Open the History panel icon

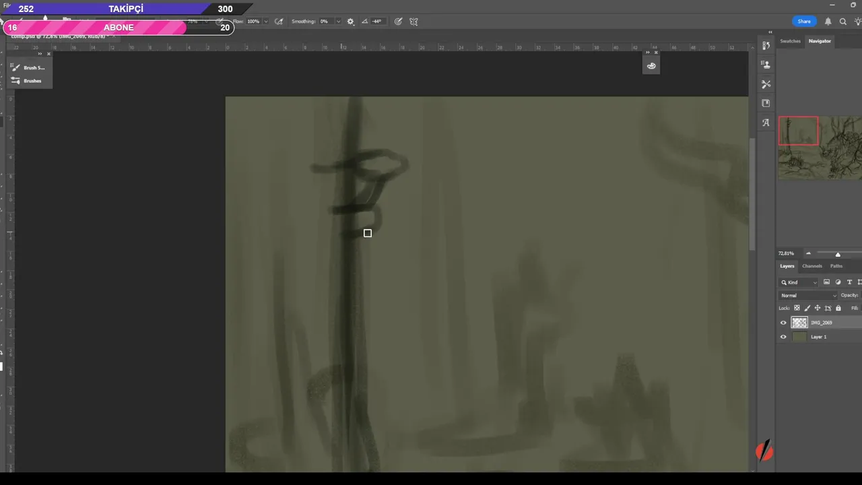point(766,45)
